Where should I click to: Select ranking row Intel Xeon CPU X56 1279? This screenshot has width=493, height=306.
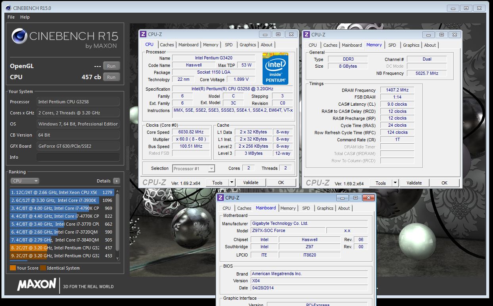click(x=62, y=192)
